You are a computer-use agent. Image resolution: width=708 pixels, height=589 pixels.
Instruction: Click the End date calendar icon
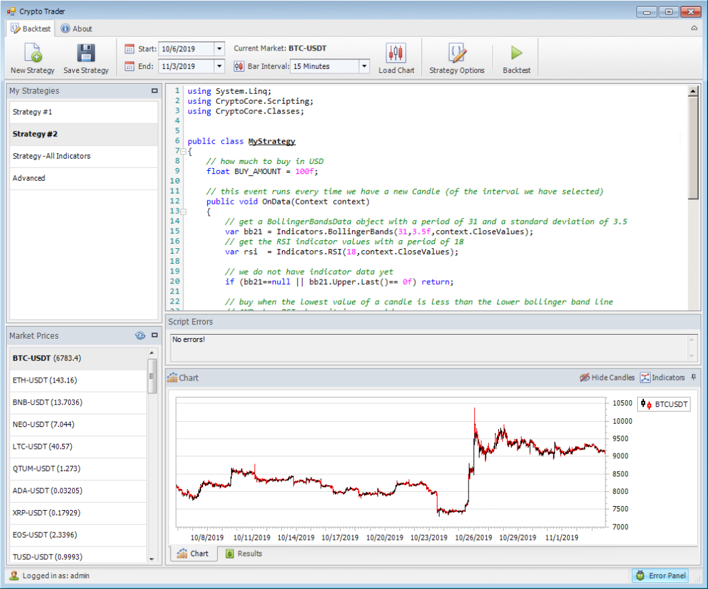pyautogui.click(x=129, y=66)
